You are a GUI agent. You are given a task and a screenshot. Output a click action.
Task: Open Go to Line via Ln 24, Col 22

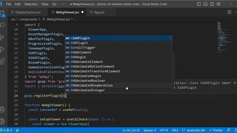131,130
